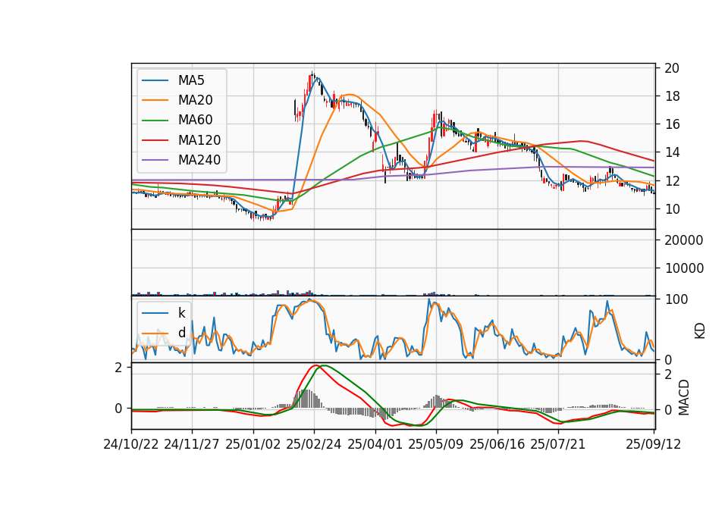
Task: Click the volume axis value 20000
Action: (x=684, y=240)
